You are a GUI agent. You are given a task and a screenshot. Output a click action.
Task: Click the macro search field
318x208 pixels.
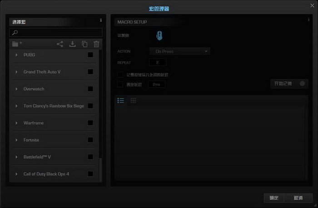56,33
